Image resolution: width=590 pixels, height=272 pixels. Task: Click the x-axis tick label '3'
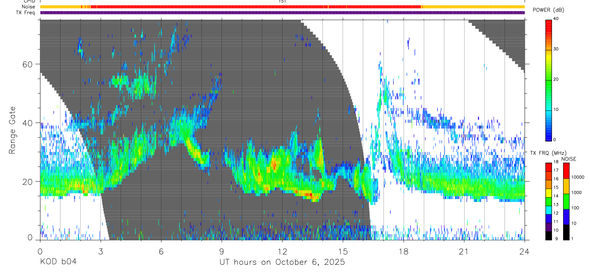coord(100,251)
